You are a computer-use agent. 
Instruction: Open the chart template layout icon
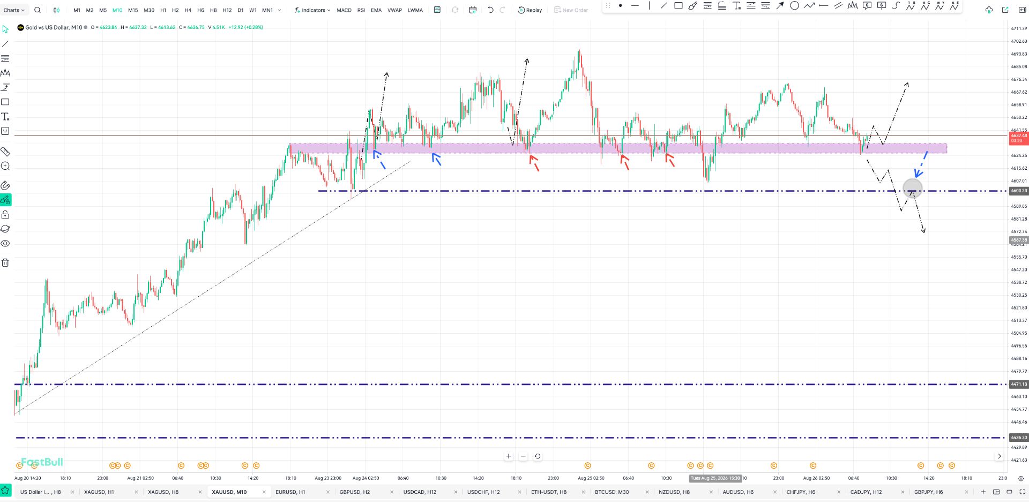tap(437, 10)
